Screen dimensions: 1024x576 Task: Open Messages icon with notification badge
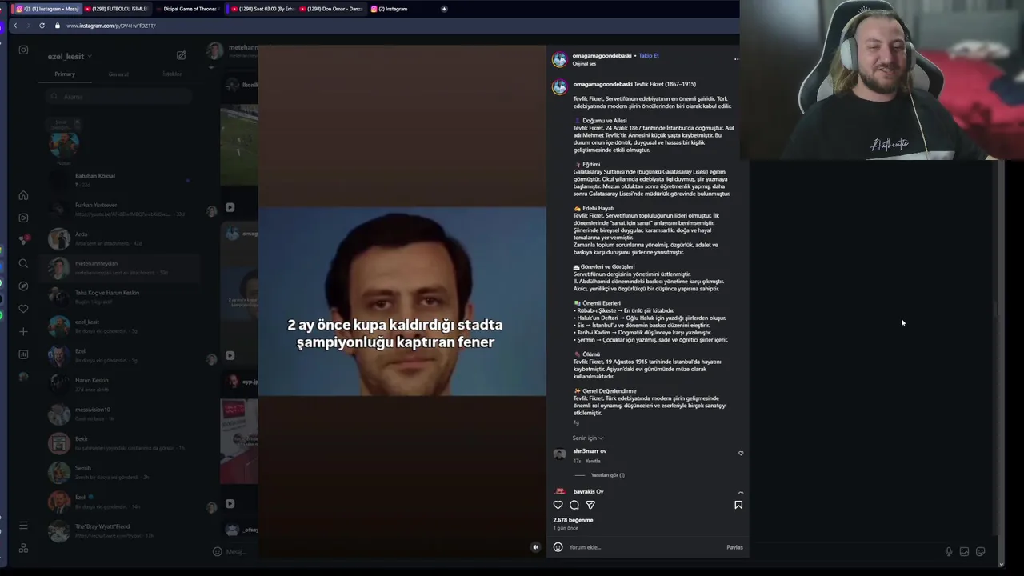(x=23, y=240)
